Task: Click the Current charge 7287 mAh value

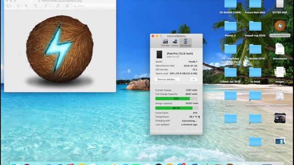Action: [x=192, y=90]
